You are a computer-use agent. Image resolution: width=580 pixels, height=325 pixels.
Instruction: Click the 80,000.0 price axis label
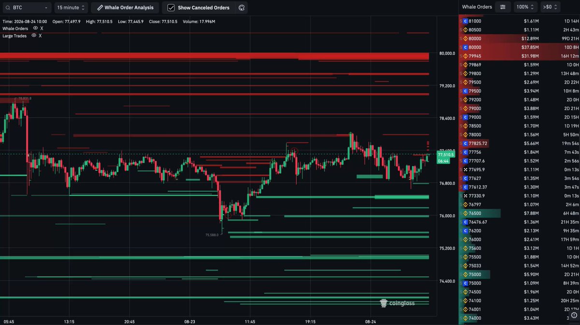point(447,53)
